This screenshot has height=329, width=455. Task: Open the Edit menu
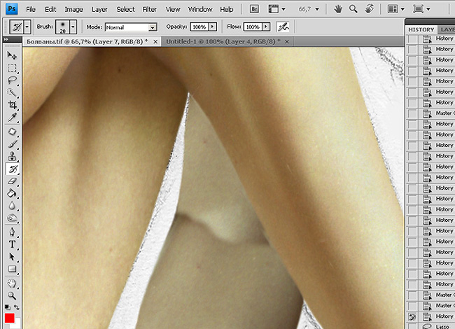pyautogui.click(x=50, y=10)
